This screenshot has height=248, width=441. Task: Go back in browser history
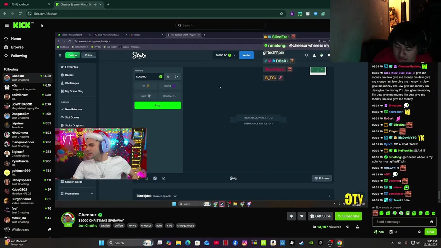(x=5, y=14)
